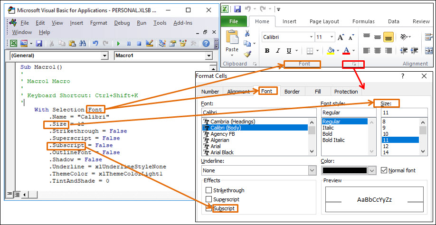The image size is (436, 225).
Task: Open Properties Window from VBA toolbar
Action: pyautogui.click(x=173, y=44)
